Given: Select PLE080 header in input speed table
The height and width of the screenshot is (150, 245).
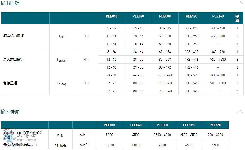Looking at the screenshot, I should pos(162,125).
